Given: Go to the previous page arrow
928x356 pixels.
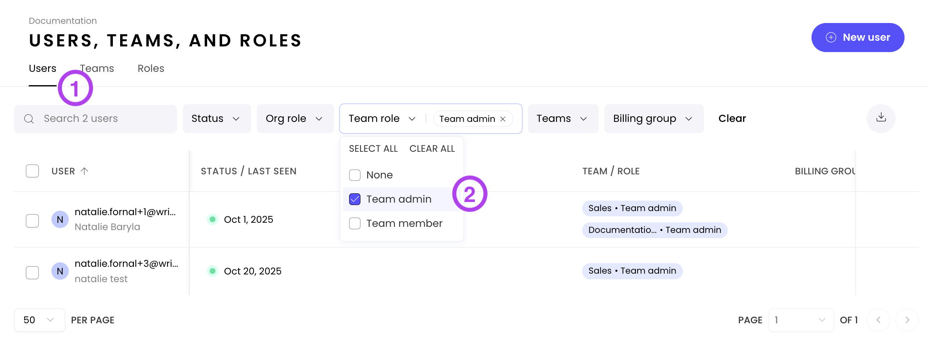Looking at the screenshot, I should [878, 320].
